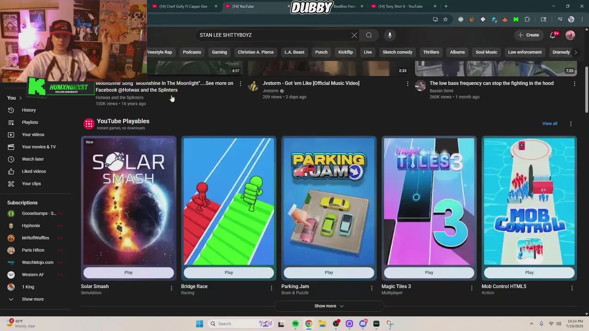
Task: Select the Soul Music chip
Action: [486, 52]
